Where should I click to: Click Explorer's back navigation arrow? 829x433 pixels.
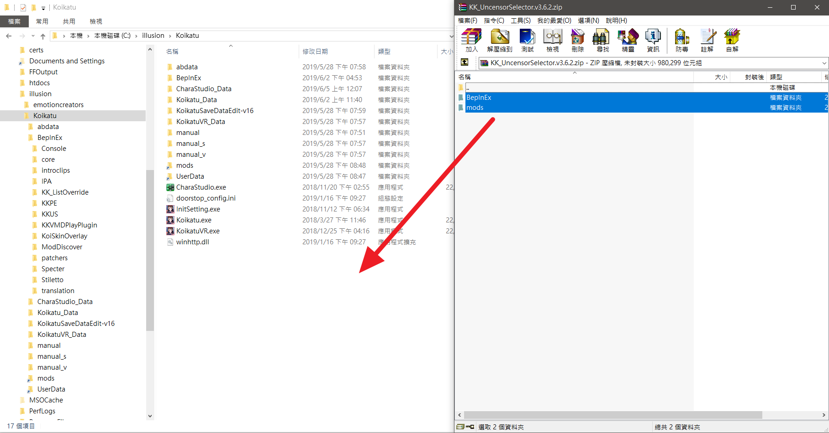[9, 36]
